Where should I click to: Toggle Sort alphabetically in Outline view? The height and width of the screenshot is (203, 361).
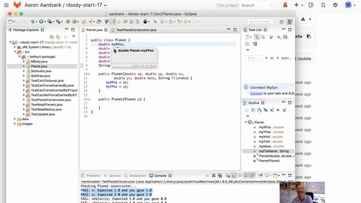(259, 111)
